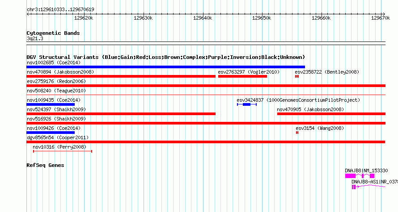Screen dimensions: 398x212
Task: Open the nsv508240 (Teague2010) label
Action: pos(56,91)
